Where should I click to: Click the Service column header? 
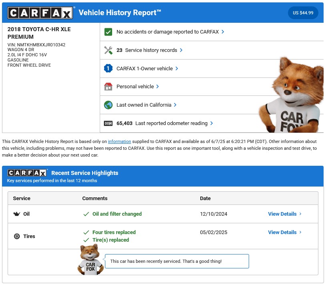click(x=22, y=198)
